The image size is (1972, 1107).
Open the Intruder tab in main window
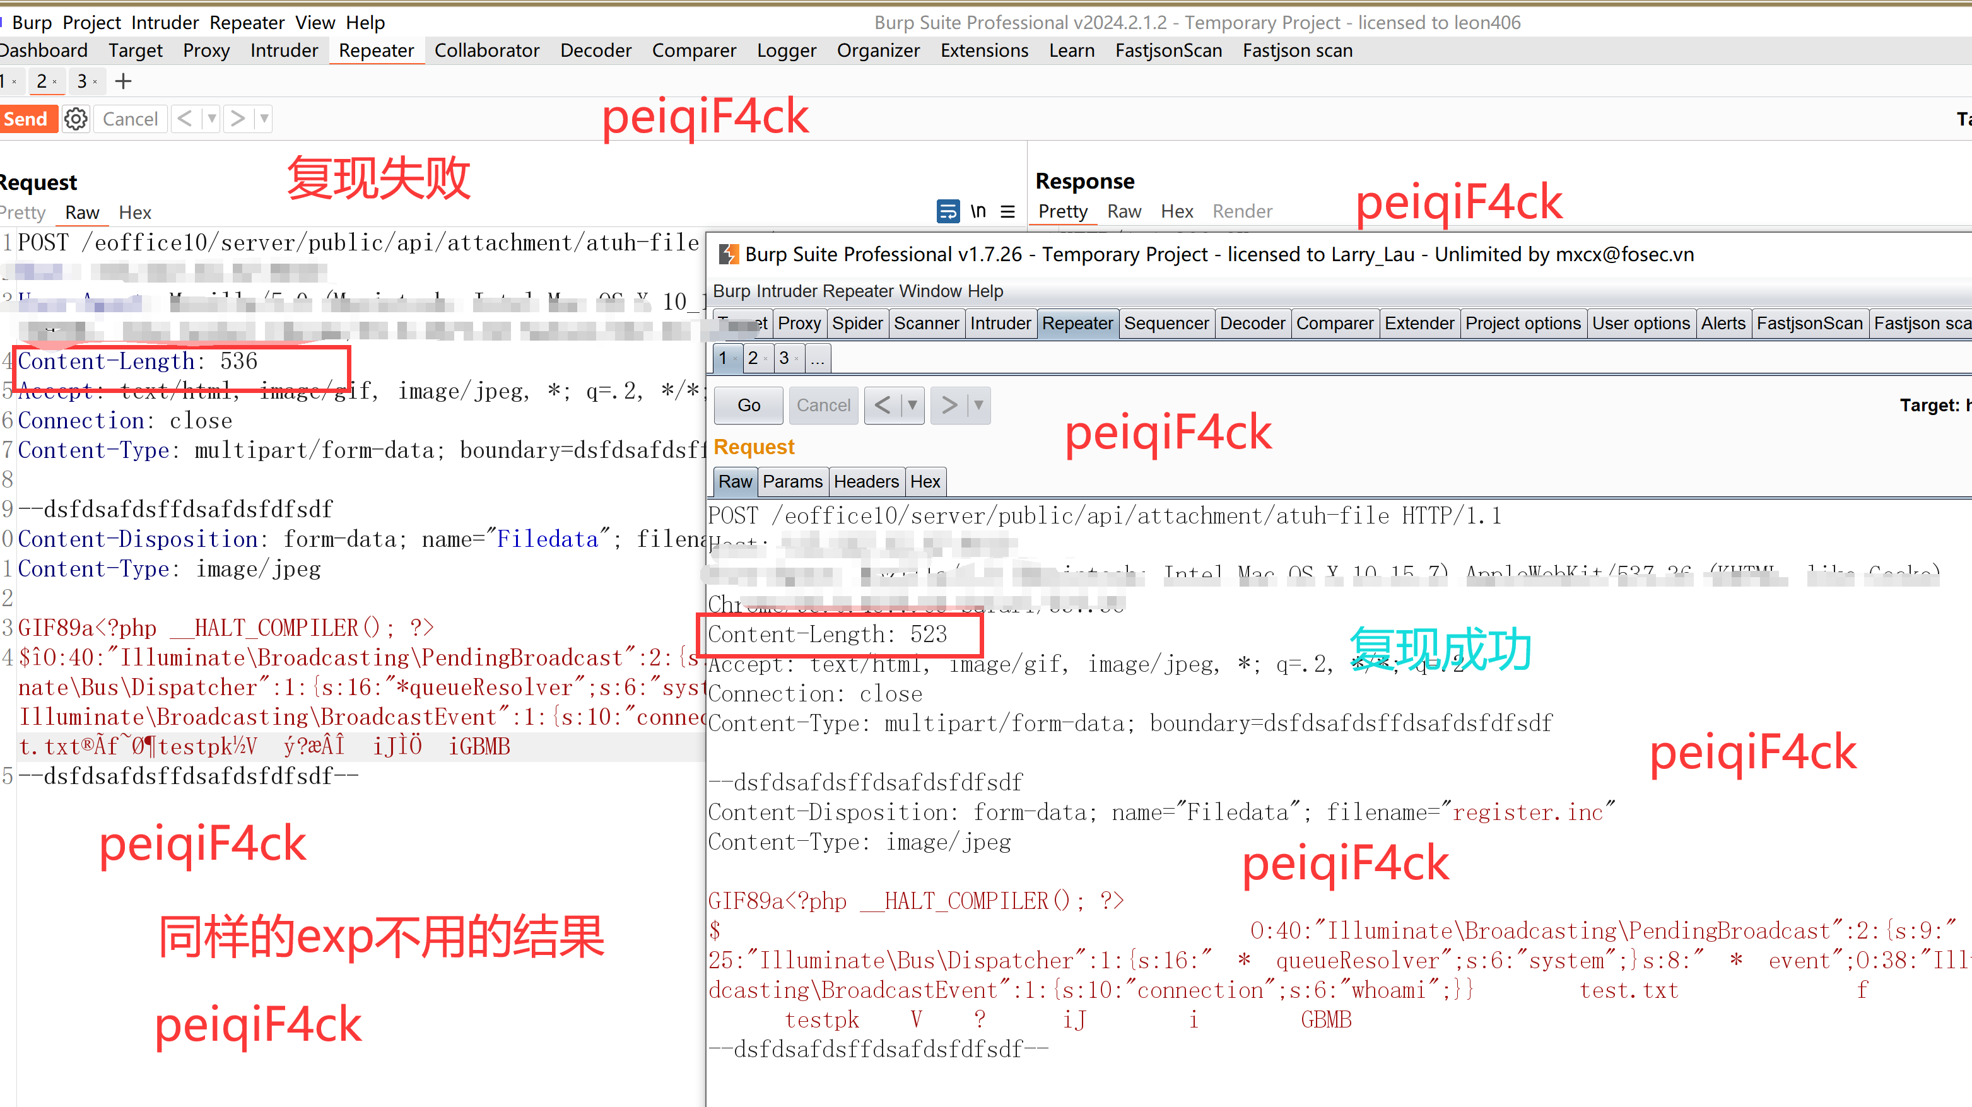point(284,50)
